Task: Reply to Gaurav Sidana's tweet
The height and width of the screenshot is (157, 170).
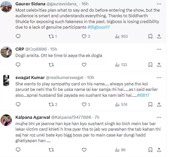Action: [x=18, y=36]
